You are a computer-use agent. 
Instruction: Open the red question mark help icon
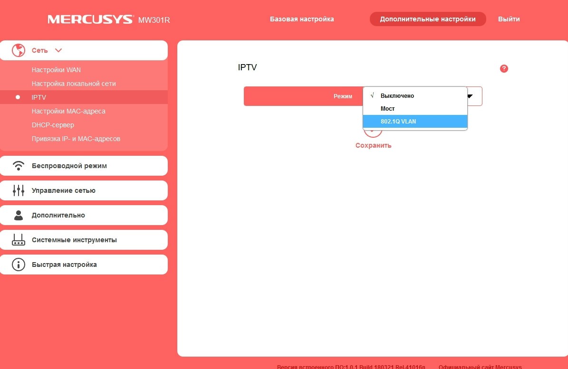click(x=504, y=69)
